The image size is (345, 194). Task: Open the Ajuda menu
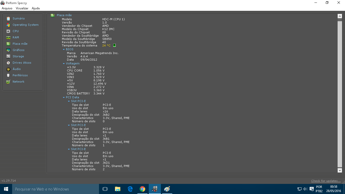pos(36,8)
